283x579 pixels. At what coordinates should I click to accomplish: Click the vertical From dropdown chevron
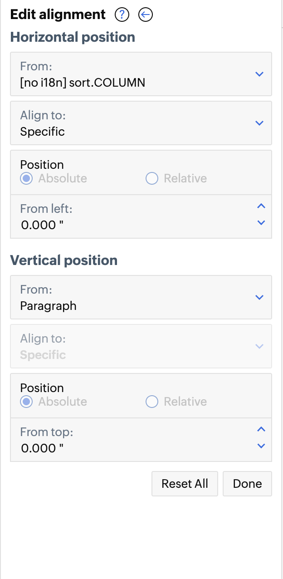(259, 297)
